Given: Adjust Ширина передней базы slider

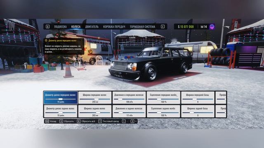Looking at the screenshot, I should [x=198, y=99].
